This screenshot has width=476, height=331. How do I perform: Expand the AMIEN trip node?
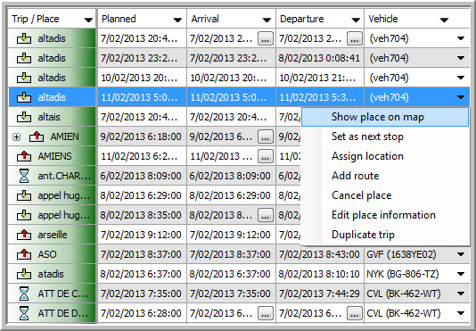16,137
